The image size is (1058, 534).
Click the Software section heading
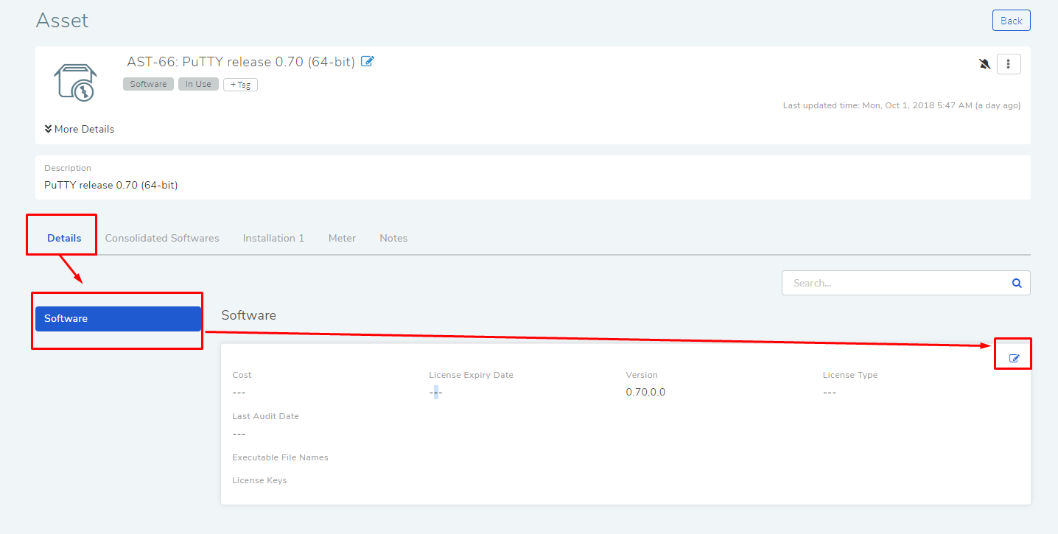(248, 315)
